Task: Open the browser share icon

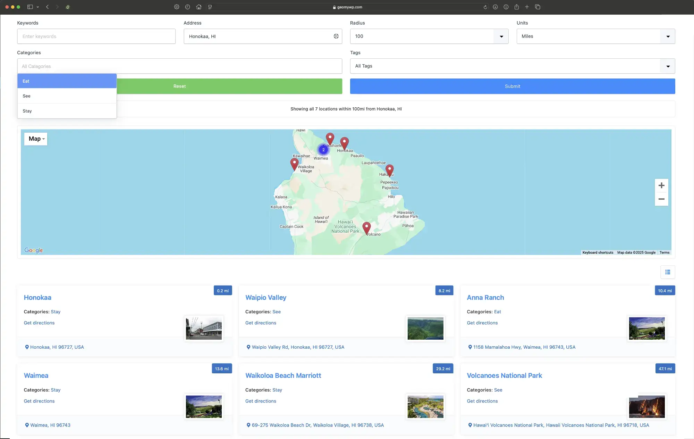Action: (x=516, y=7)
